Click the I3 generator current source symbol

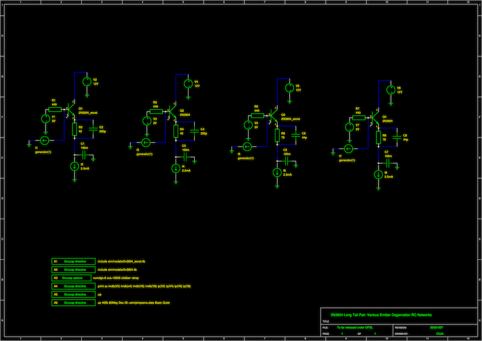[146, 143]
